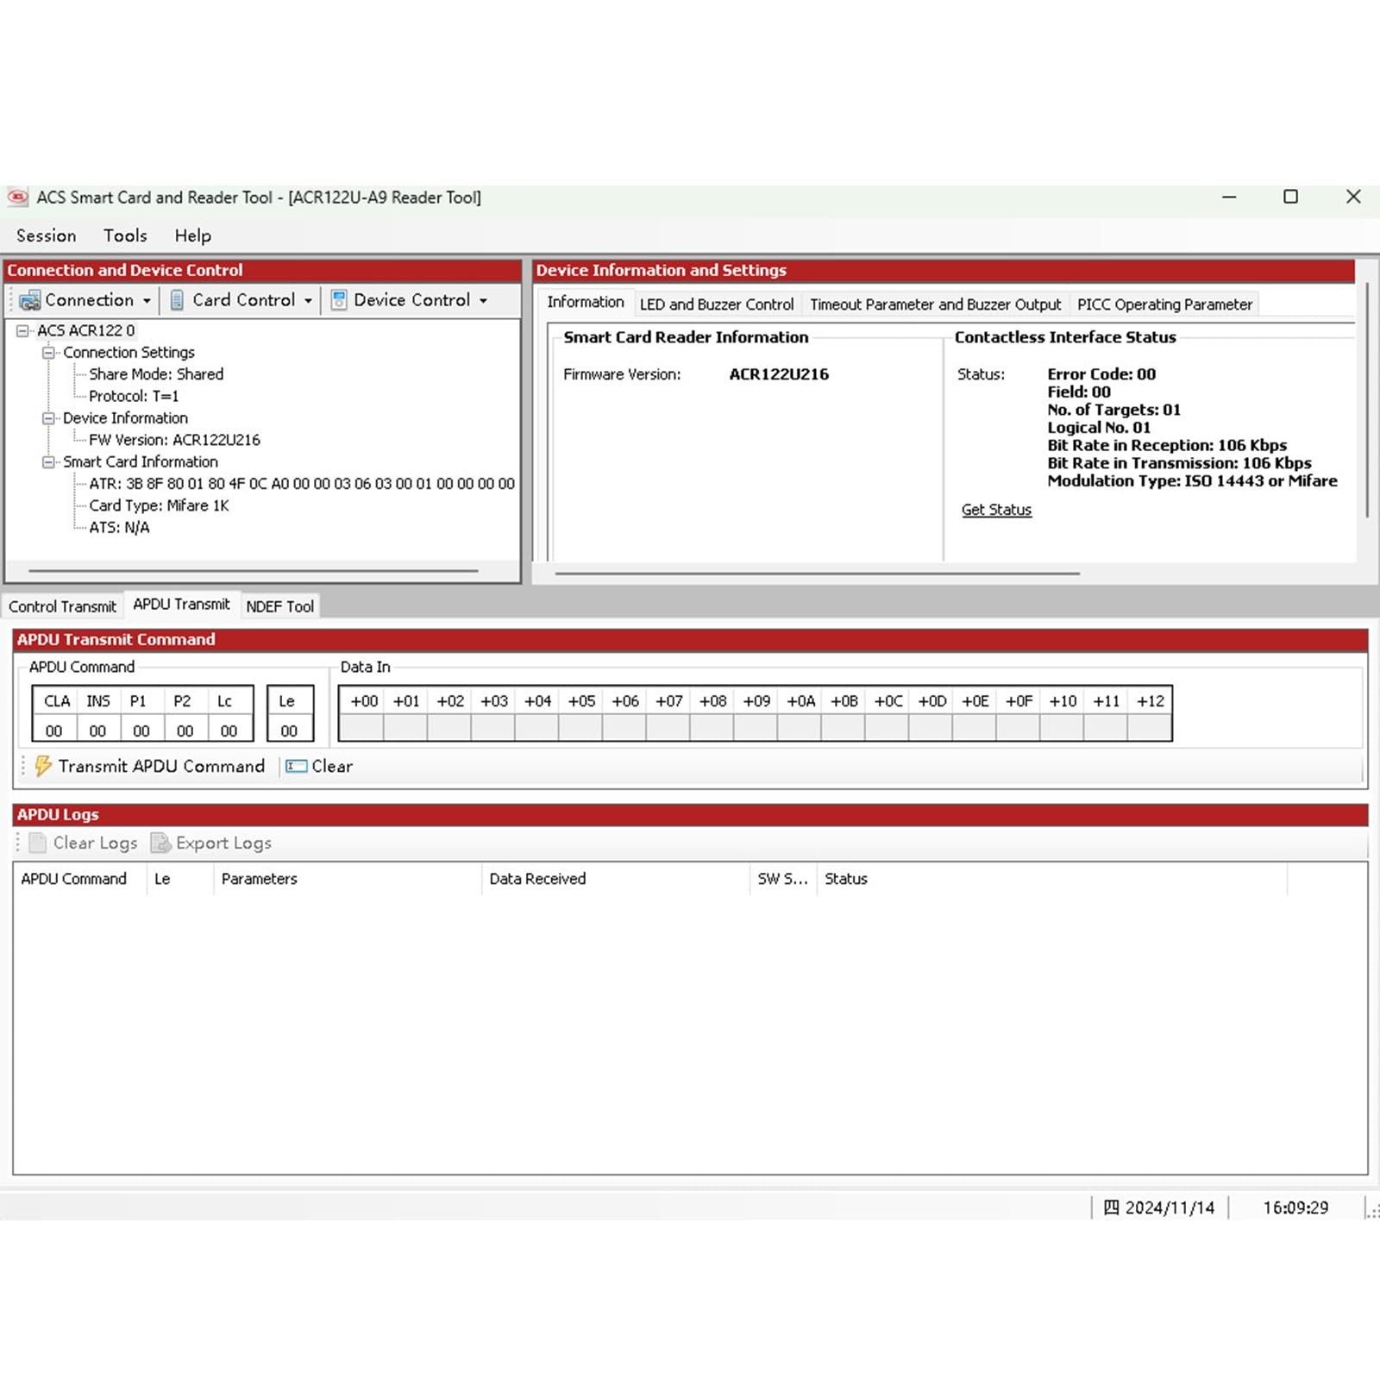The height and width of the screenshot is (1380, 1380).
Task: Open the Connection dropdown arrow
Action: (x=147, y=301)
